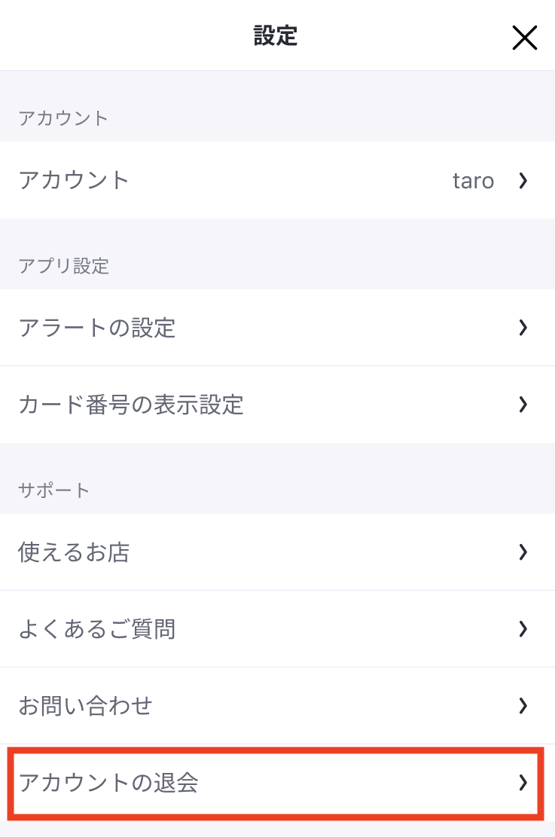Open よくあるご質問
The width and height of the screenshot is (555, 837).
(x=277, y=629)
